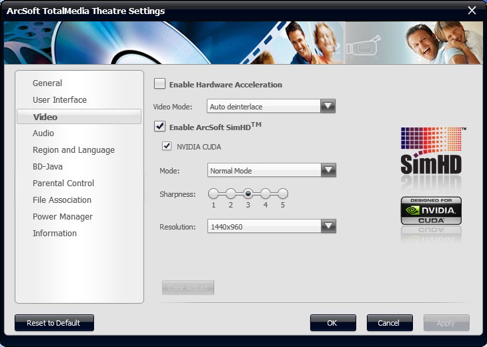Screen dimensions: 487x347
Task: Toggle the NVIDIA CUDA checkbox
Action: [x=167, y=146]
